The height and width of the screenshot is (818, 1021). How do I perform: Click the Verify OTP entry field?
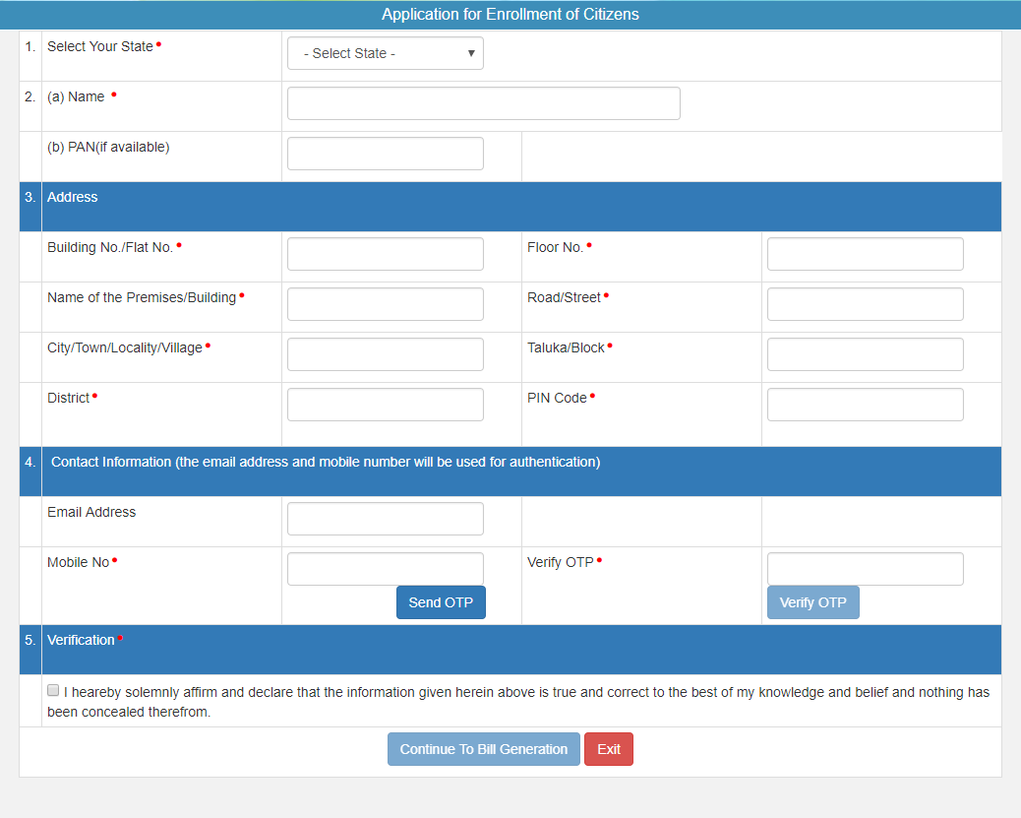pos(865,568)
